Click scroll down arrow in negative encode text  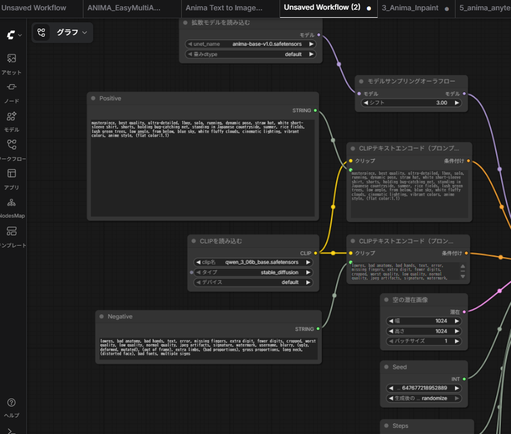pyautogui.click(x=463, y=277)
